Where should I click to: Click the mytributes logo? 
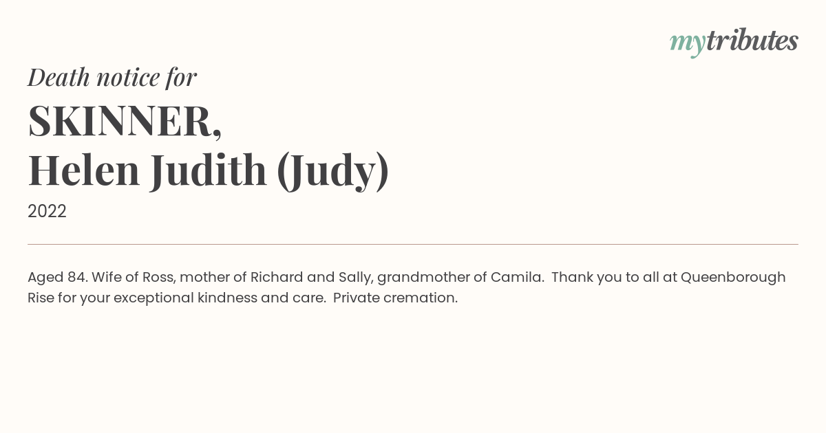734,42
